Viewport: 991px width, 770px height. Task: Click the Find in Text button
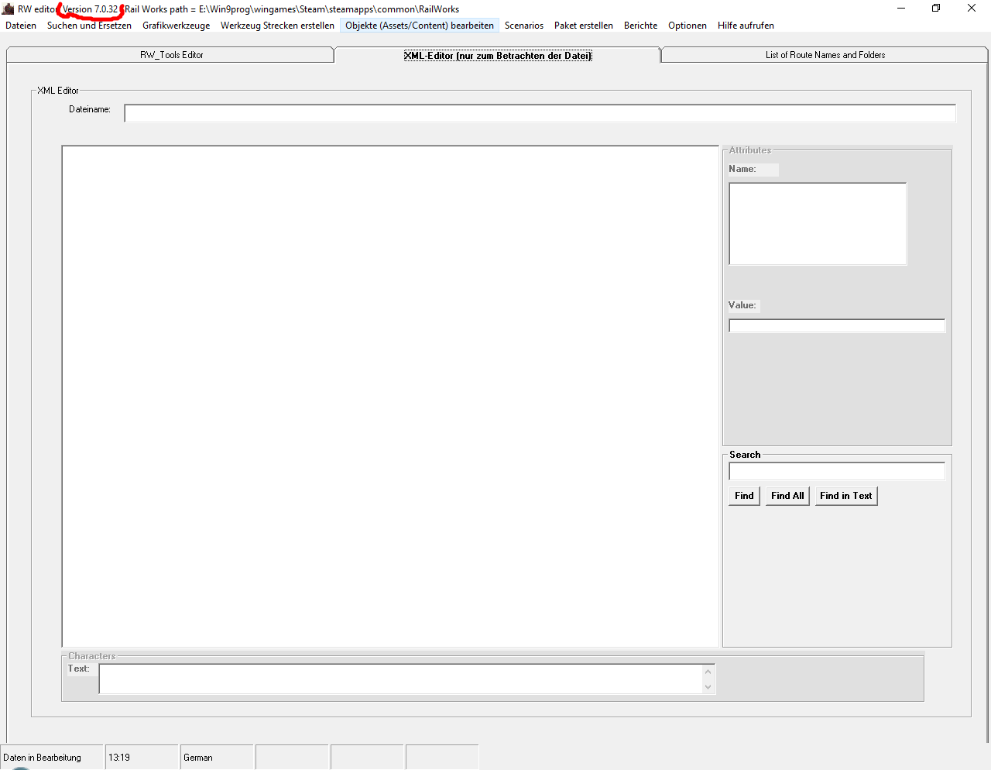[846, 496]
